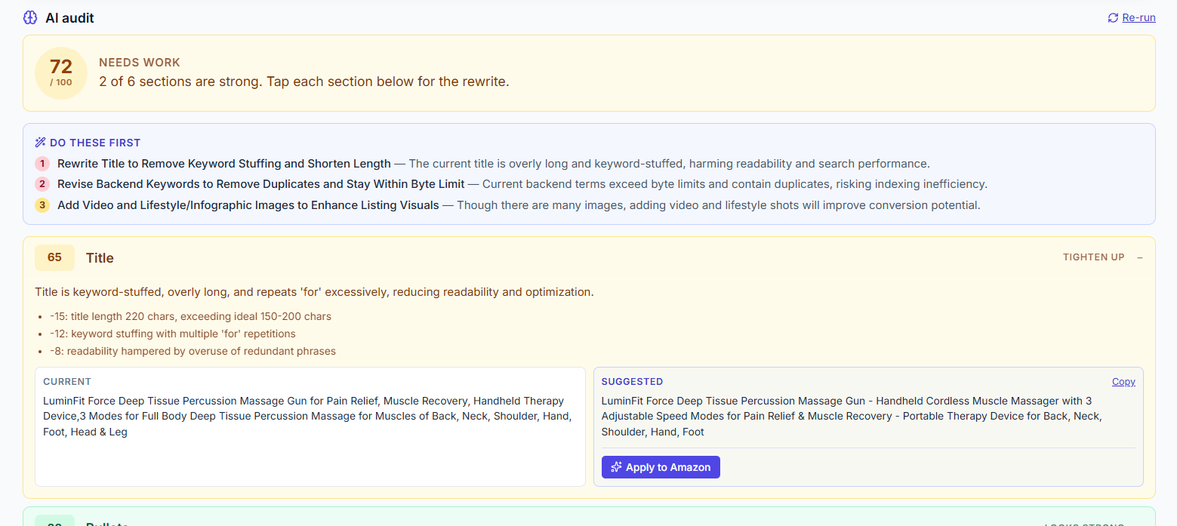Click step 3 number badge
Screen dimensions: 1177x526
tap(42, 205)
